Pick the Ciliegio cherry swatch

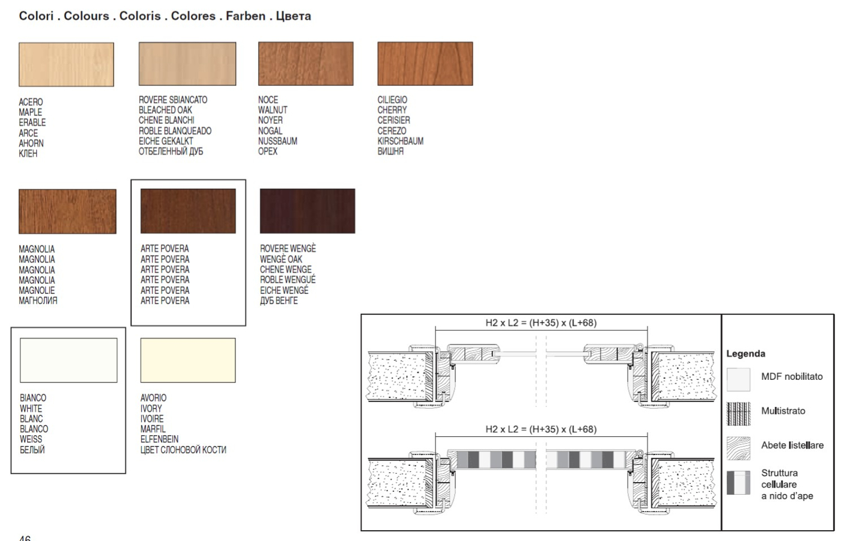425,64
